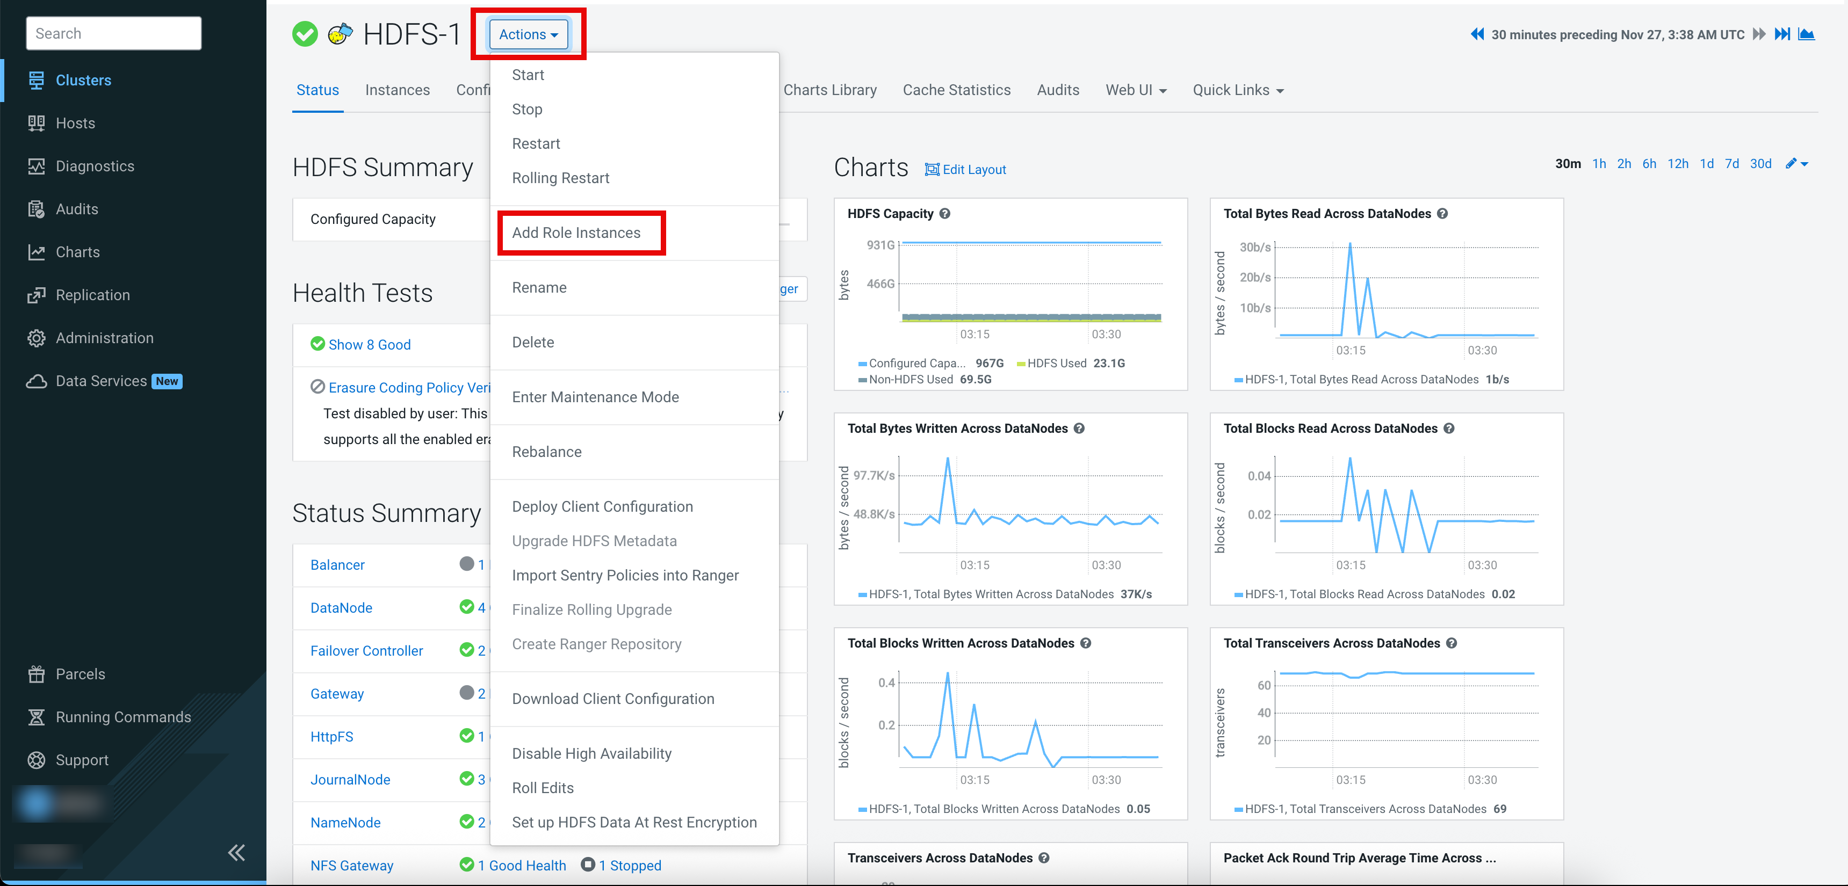Set chart time range to 1h
This screenshot has width=1848, height=886.
coord(1598,164)
